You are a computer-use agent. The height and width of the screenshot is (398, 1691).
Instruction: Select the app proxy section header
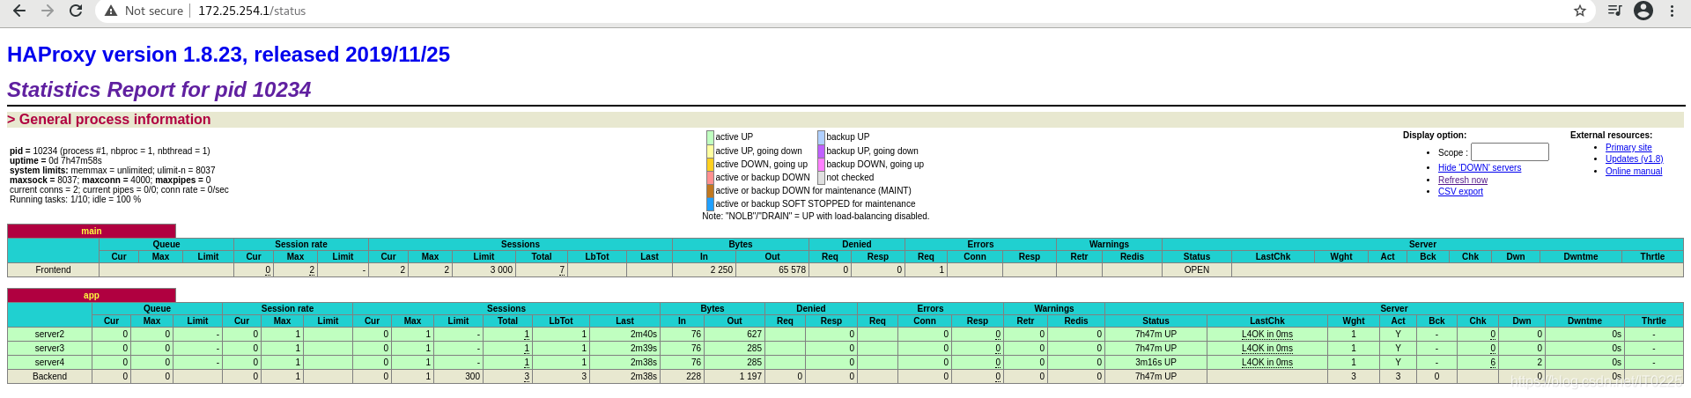[x=92, y=295]
